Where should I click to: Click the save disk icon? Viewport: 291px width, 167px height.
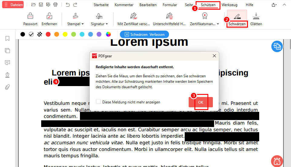41,5
